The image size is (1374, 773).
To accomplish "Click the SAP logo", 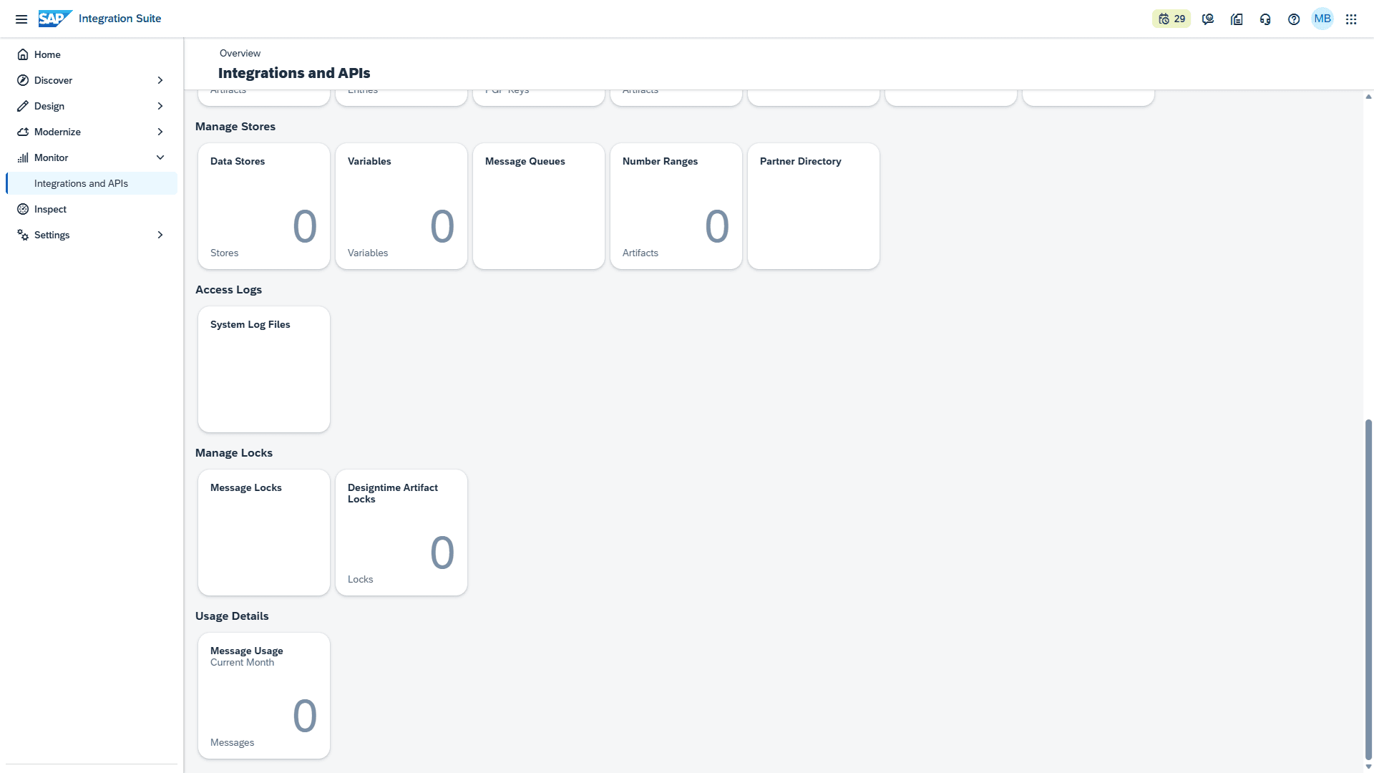I will pos(55,19).
